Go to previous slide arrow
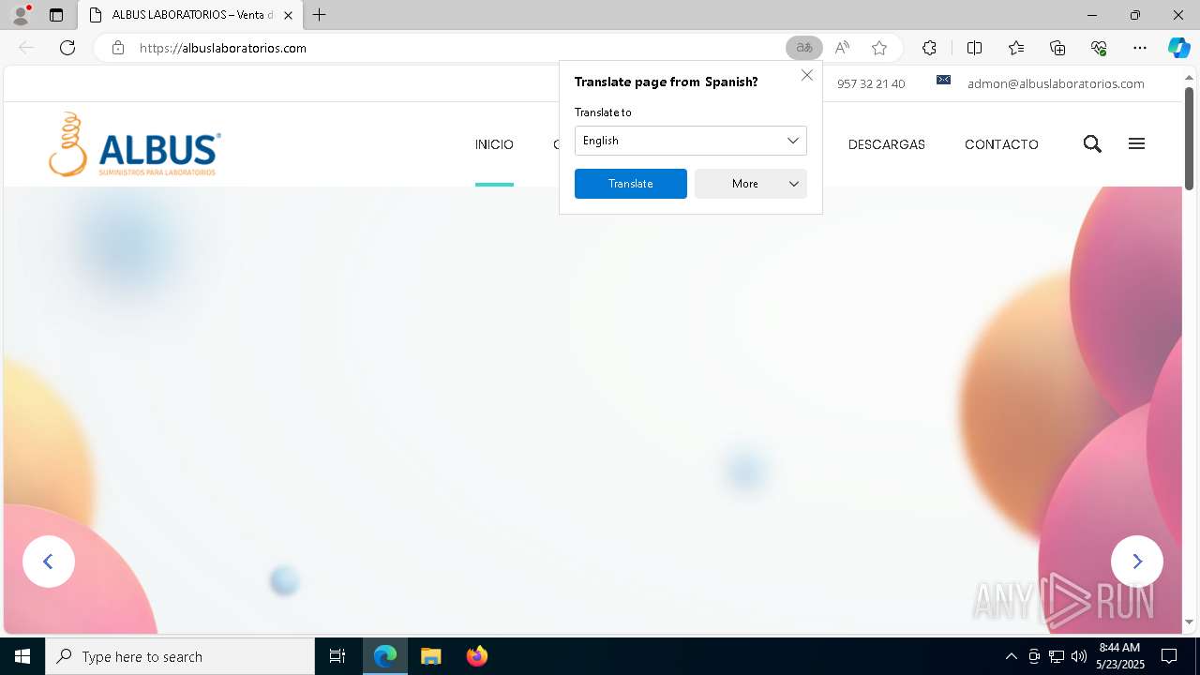 [49, 562]
